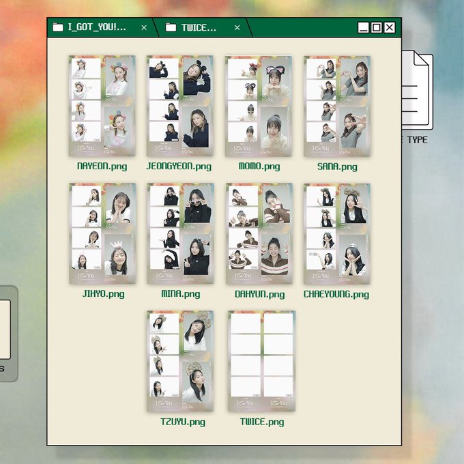Open the document file icon behind window
Viewport: 464px width, 464px height.
click(417, 90)
